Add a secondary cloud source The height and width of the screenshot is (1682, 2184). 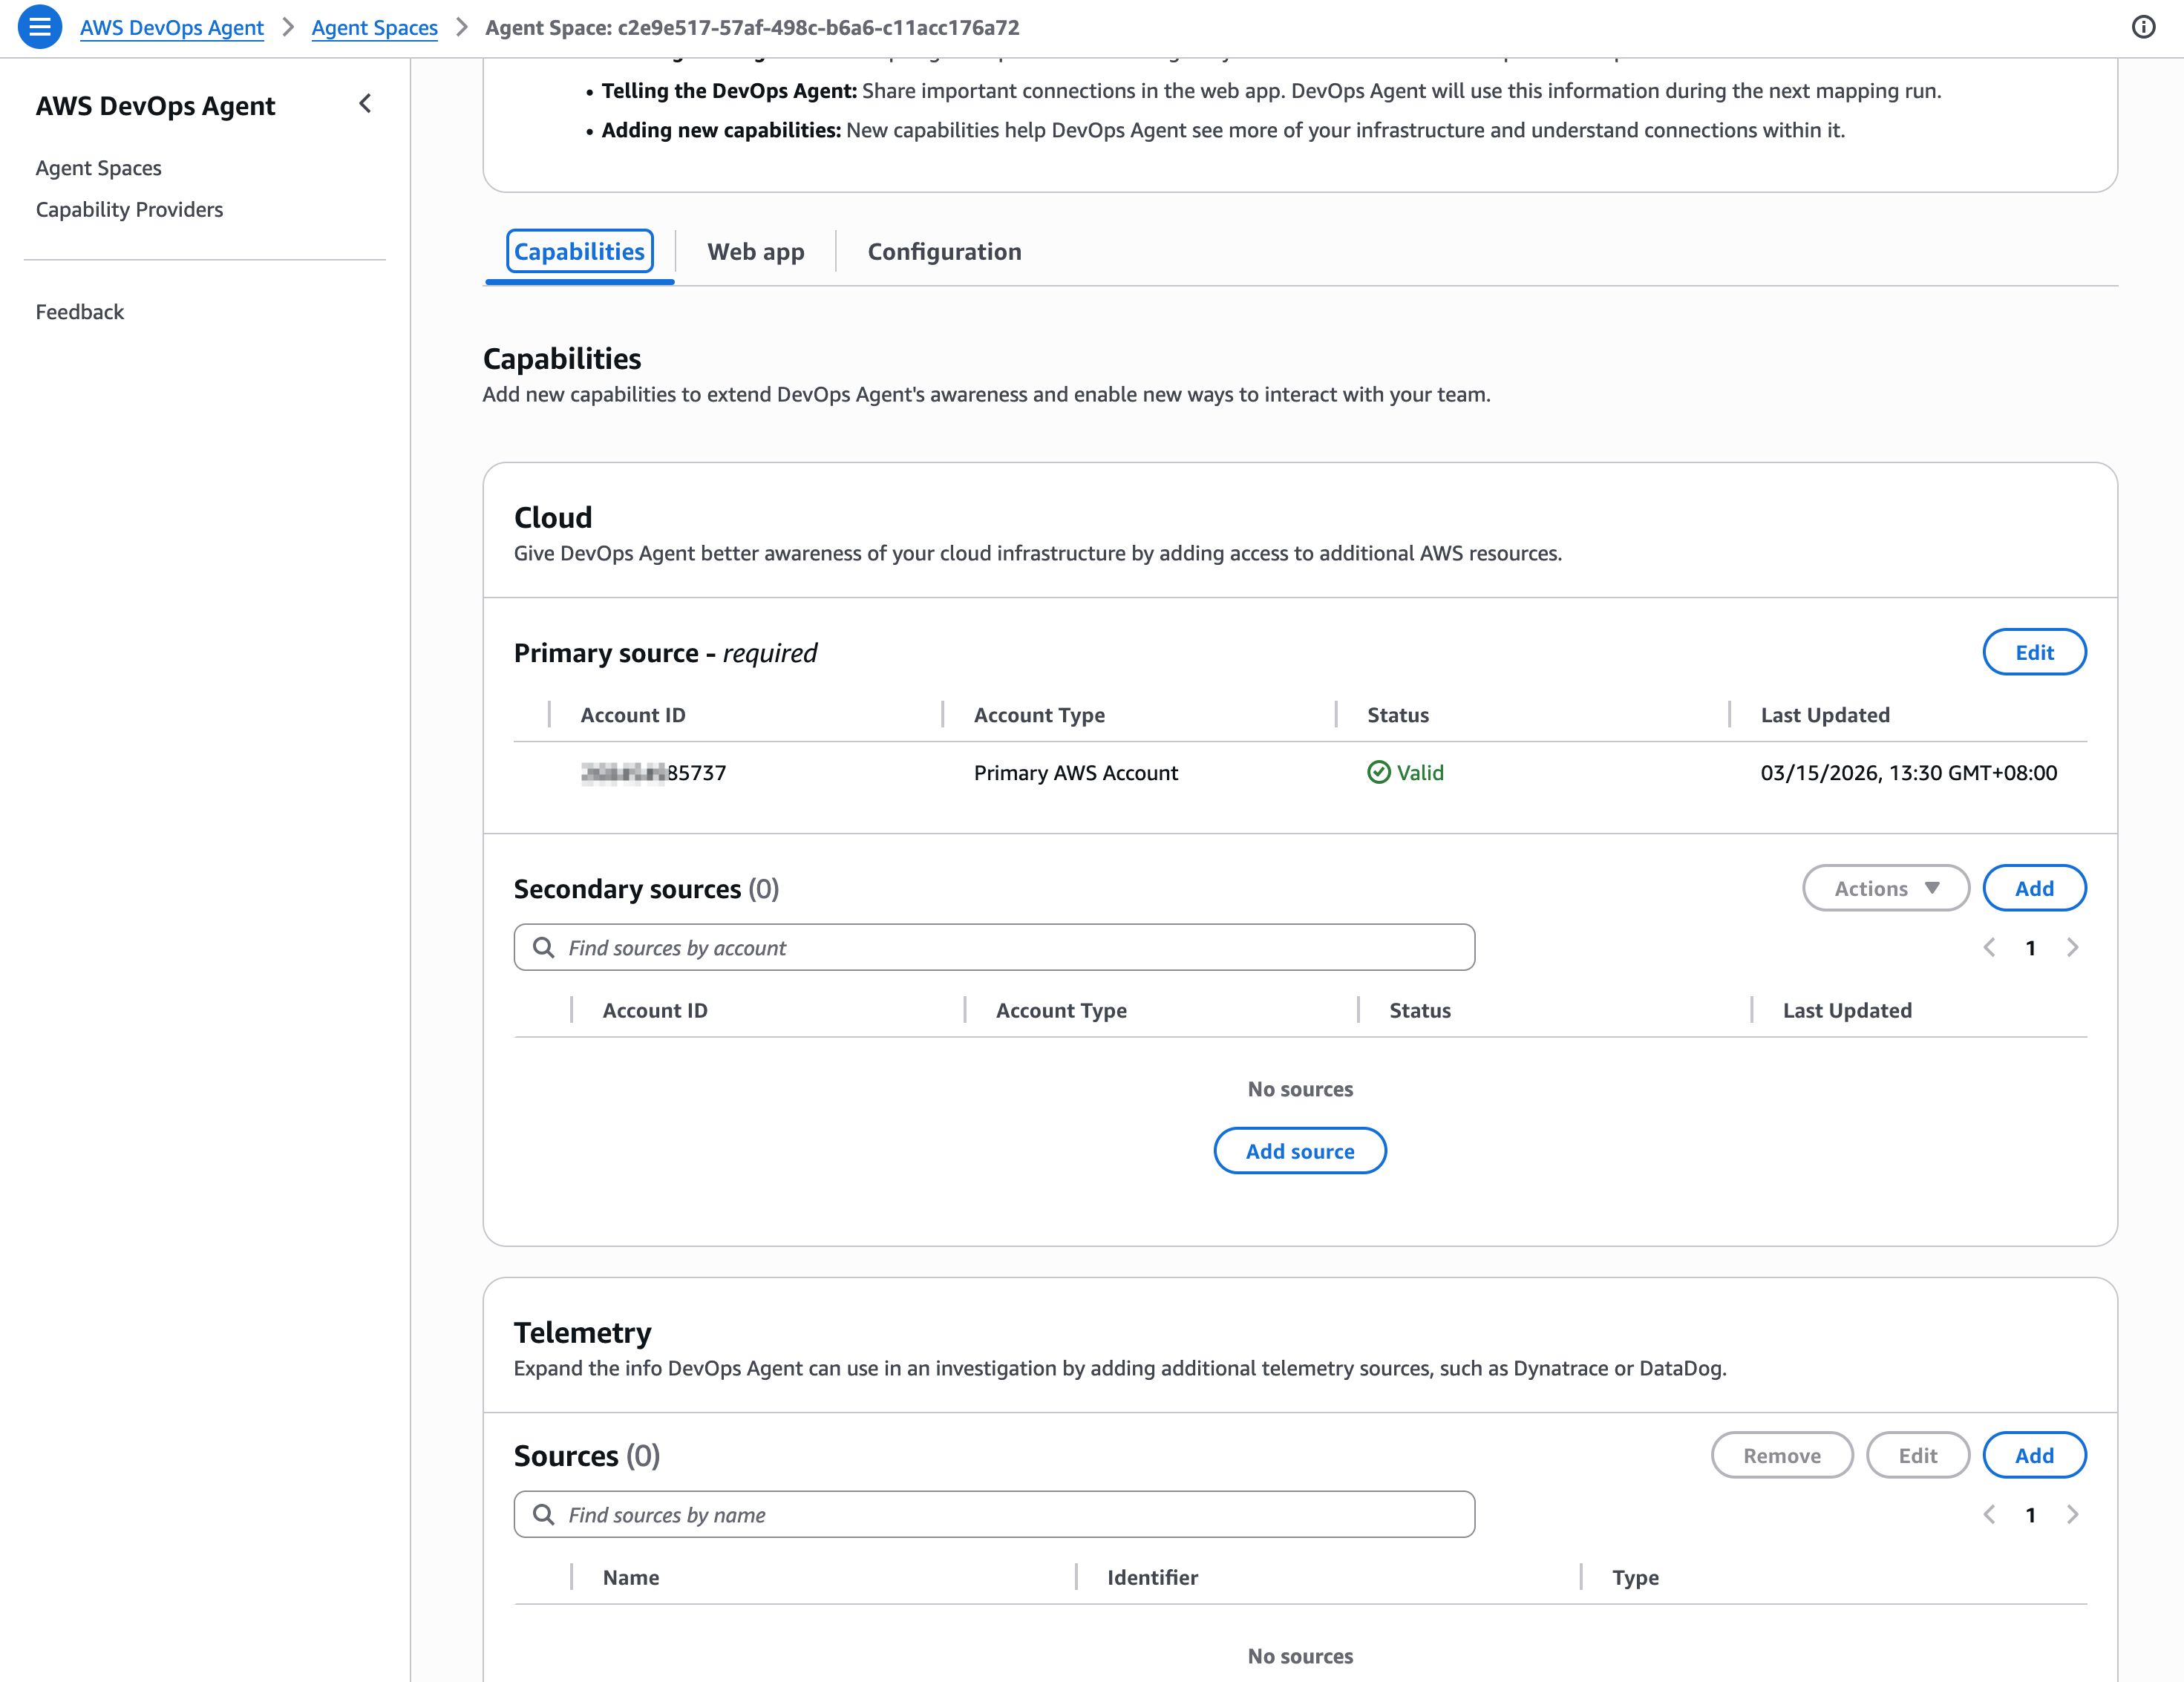2033,889
